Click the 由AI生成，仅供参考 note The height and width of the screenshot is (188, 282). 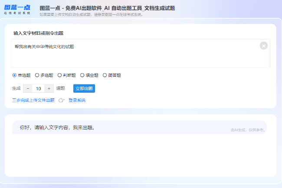click(x=248, y=130)
